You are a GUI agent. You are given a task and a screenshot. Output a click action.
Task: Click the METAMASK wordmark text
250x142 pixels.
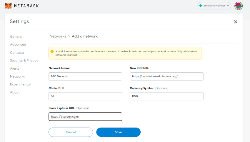point(26,6)
